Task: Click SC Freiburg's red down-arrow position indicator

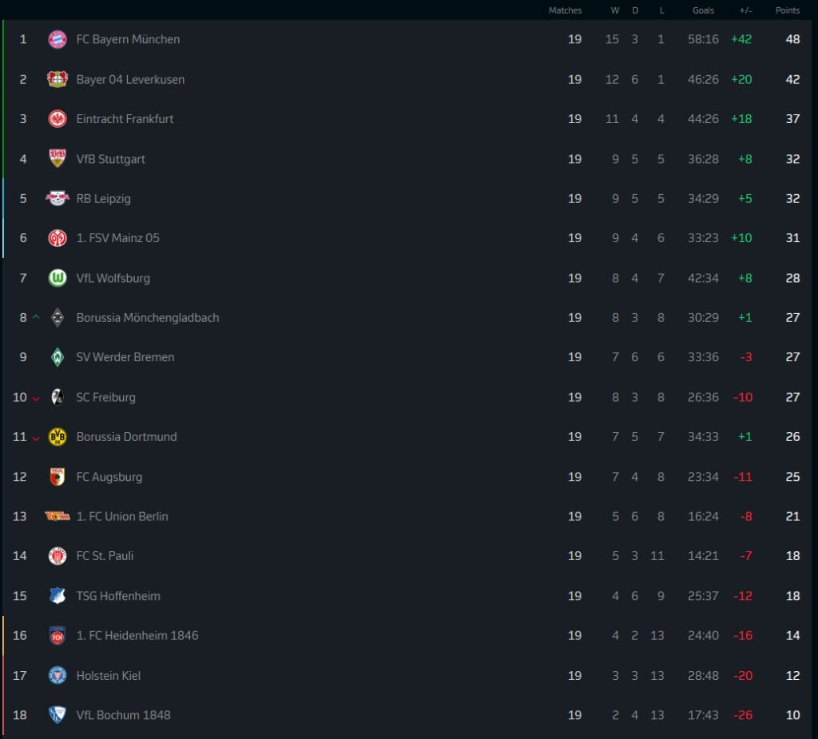Action: (35, 398)
